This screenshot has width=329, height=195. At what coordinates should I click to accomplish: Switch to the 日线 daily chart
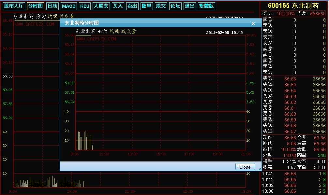(x=52, y=6)
